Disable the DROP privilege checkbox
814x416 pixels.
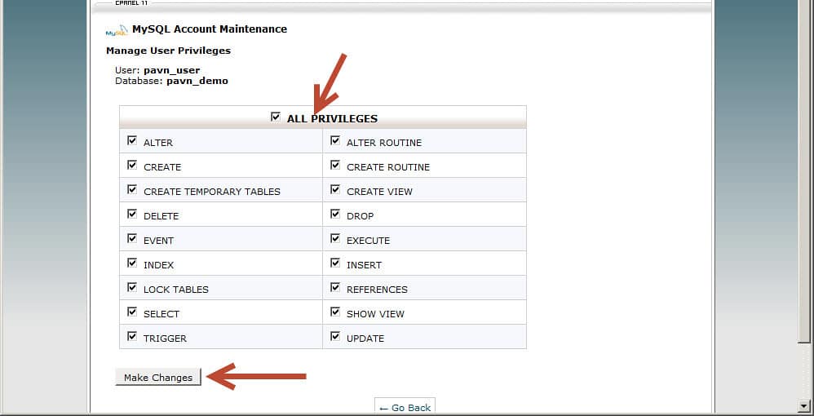[x=335, y=215]
